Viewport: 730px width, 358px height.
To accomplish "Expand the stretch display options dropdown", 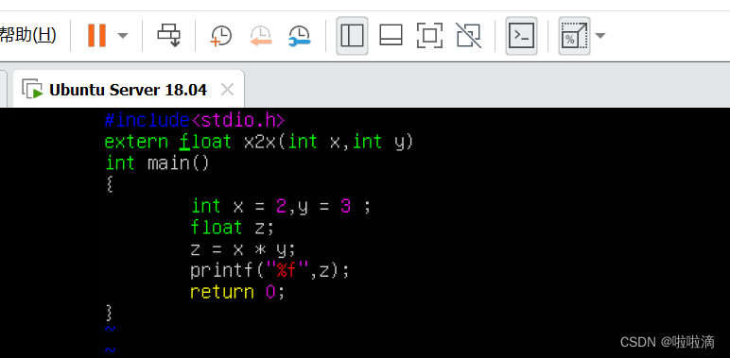I will click(x=600, y=35).
